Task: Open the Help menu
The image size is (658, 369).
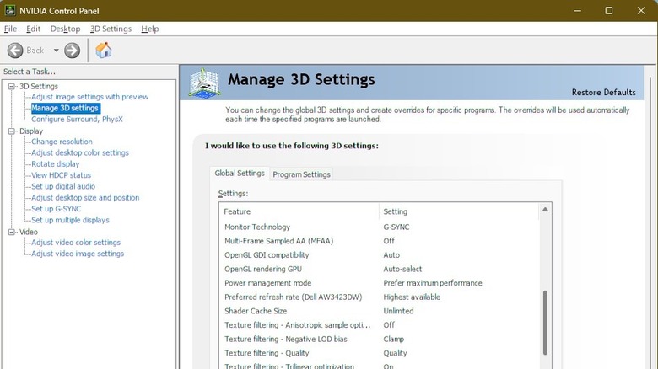Action: pyautogui.click(x=149, y=29)
